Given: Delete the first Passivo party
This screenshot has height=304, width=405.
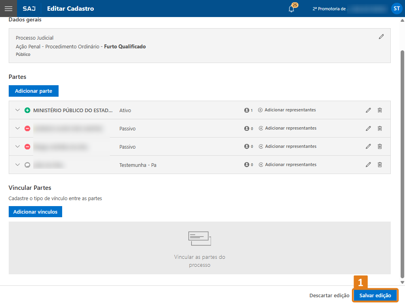Looking at the screenshot, I should (380, 128).
